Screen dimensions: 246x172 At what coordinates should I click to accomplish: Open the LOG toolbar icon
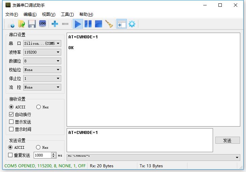click(x=42, y=24)
